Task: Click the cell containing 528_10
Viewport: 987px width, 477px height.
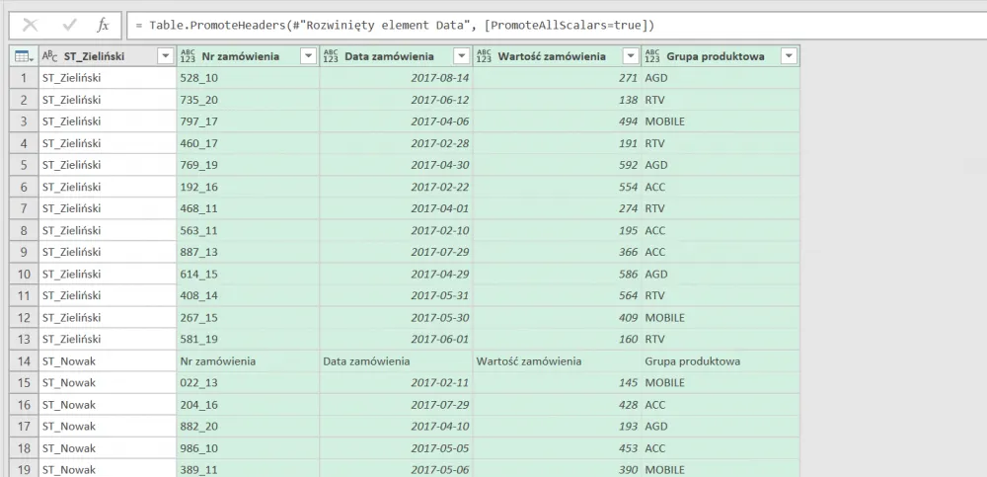Action: point(247,78)
